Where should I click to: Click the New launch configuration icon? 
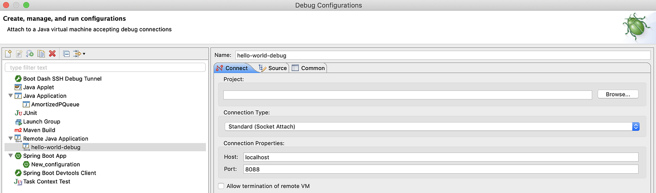[8, 54]
